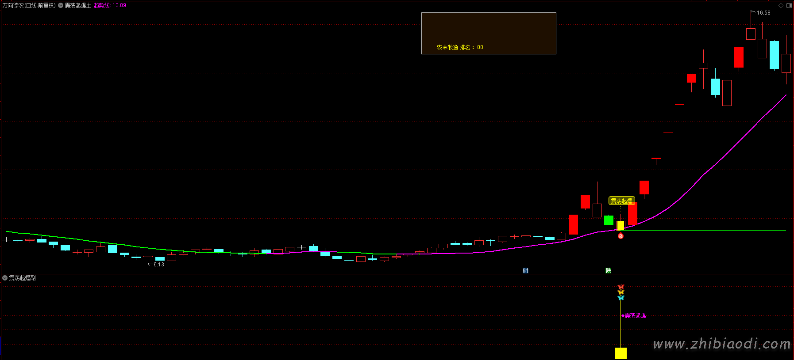Click the 6.13 low price label

[158, 265]
